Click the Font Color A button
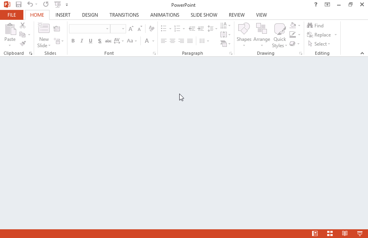The width and height of the screenshot is (368, 238). [x=147, y=41]
